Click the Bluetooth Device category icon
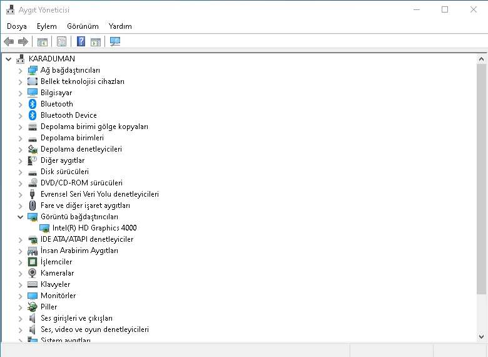 click(x=33, y=115)
